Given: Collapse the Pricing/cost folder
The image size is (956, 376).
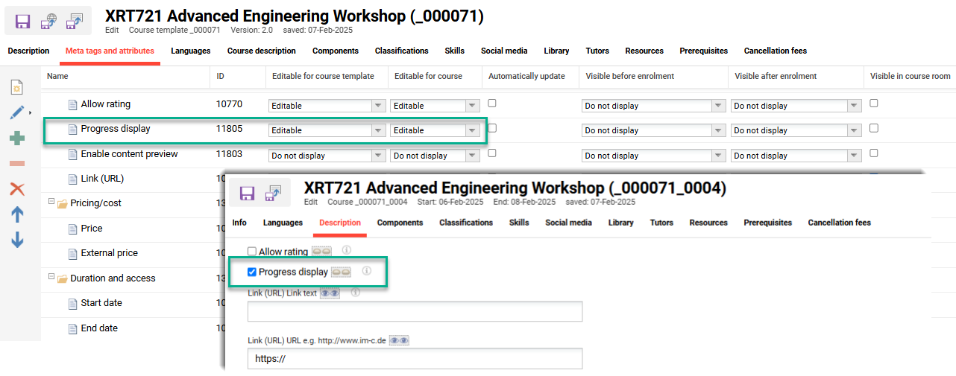Looking at the screenshot, I should coord(51,203).
